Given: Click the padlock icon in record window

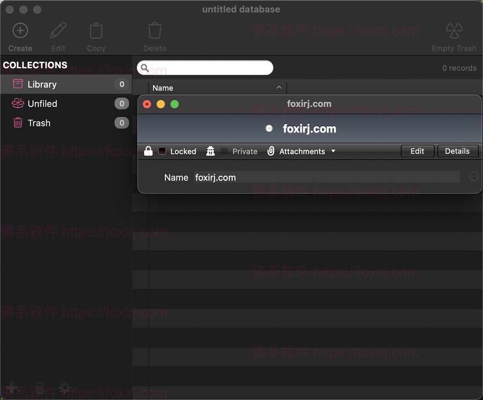Looking at the screenshot, I should 148,151.
